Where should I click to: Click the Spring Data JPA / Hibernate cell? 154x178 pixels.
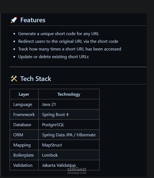(x=69, y=135)
